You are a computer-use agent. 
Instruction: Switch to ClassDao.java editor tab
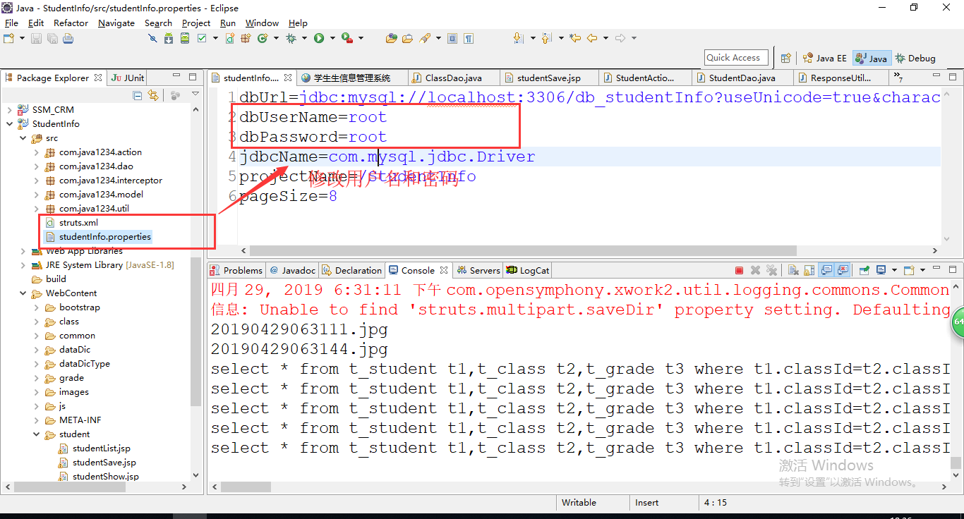(453, 78)
